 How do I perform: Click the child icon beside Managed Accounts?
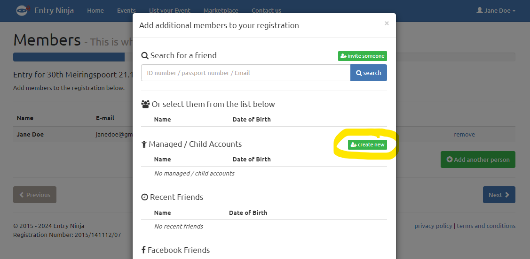pos(144,145)
